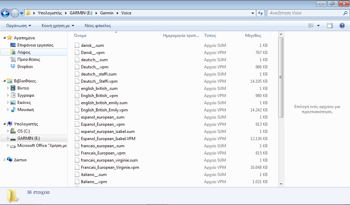Select the Δίκτυο network icon

[10, 160]
